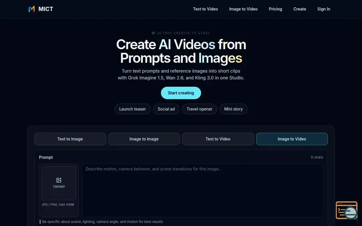This screenshot has width=362, height=226.
Task: Go to Pricing page
Action: [x=276, y=9]
